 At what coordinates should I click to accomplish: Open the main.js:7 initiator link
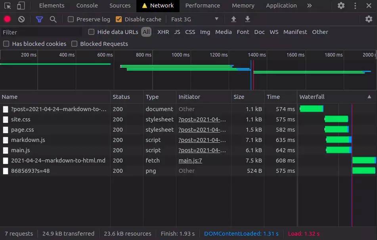click(190, 161)
